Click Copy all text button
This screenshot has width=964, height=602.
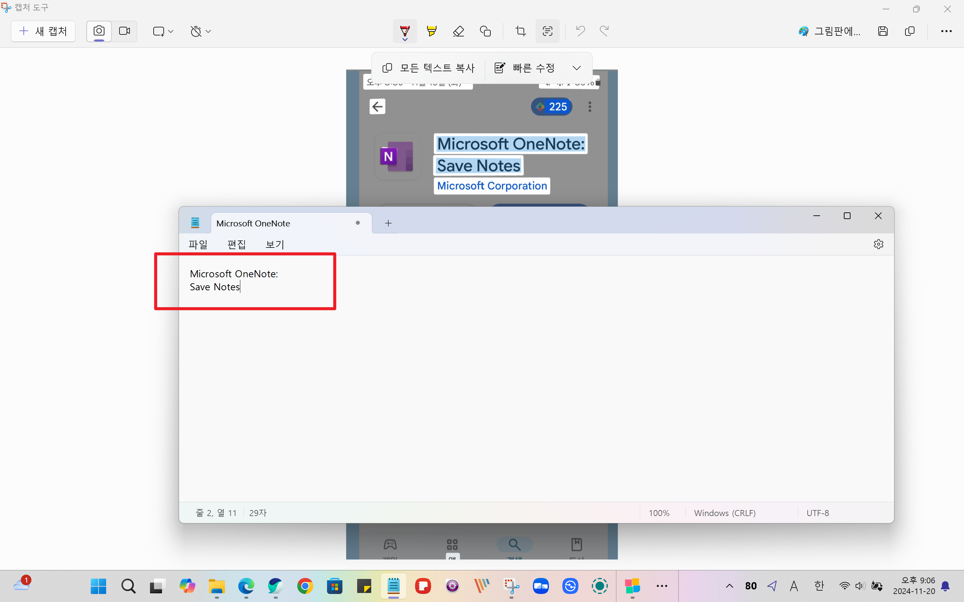429,68
